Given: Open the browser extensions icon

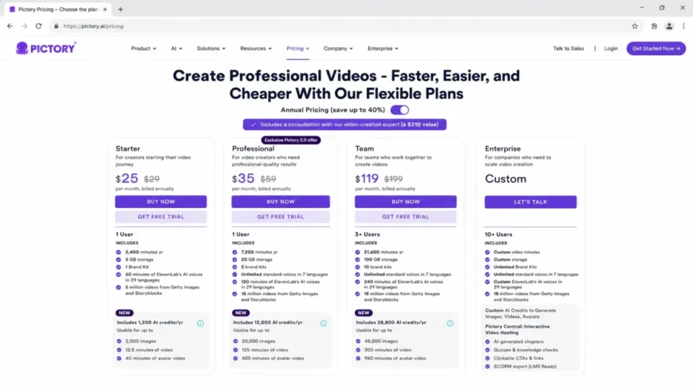Looking at the screenshot, I should pyautogui.click(x=654, y=26).
